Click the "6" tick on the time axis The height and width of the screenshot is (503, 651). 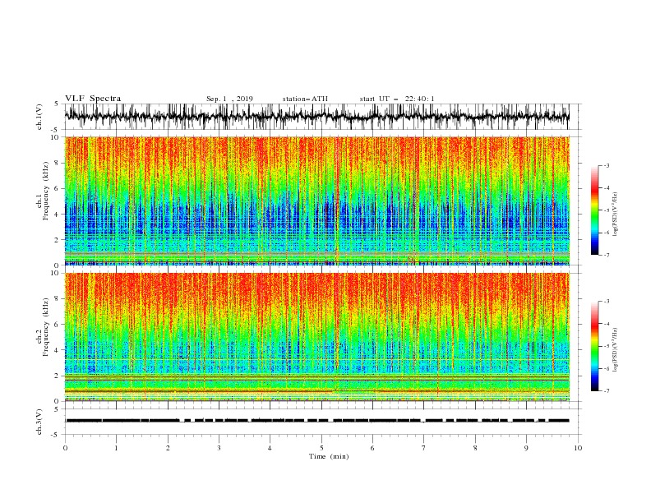(372, 448)
